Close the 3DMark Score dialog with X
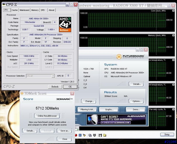177x144 pixels. tap(72, 93)
